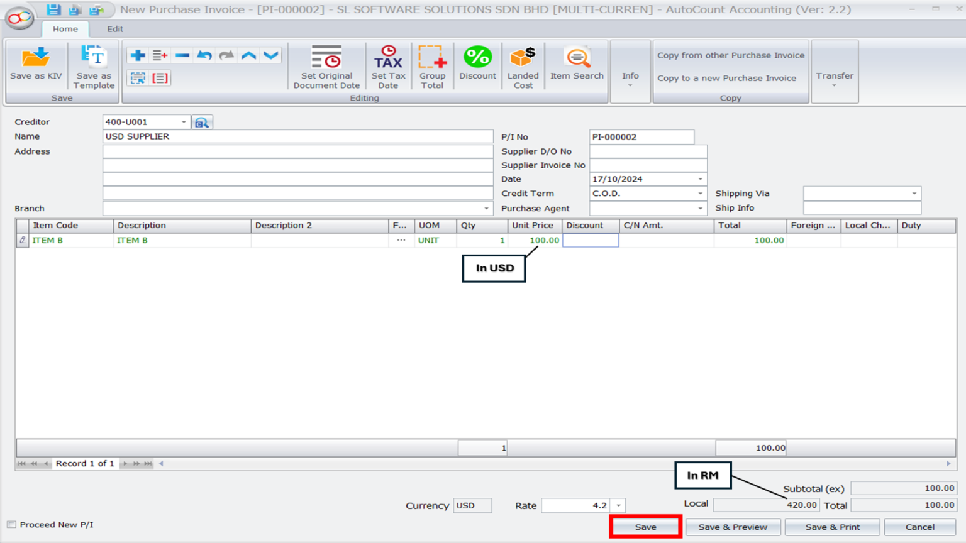Click the Supplier D/O No field
Screen dimensions: 966x543
coord(648,151)
